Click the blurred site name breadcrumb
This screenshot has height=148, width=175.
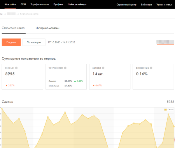[11, 14]
